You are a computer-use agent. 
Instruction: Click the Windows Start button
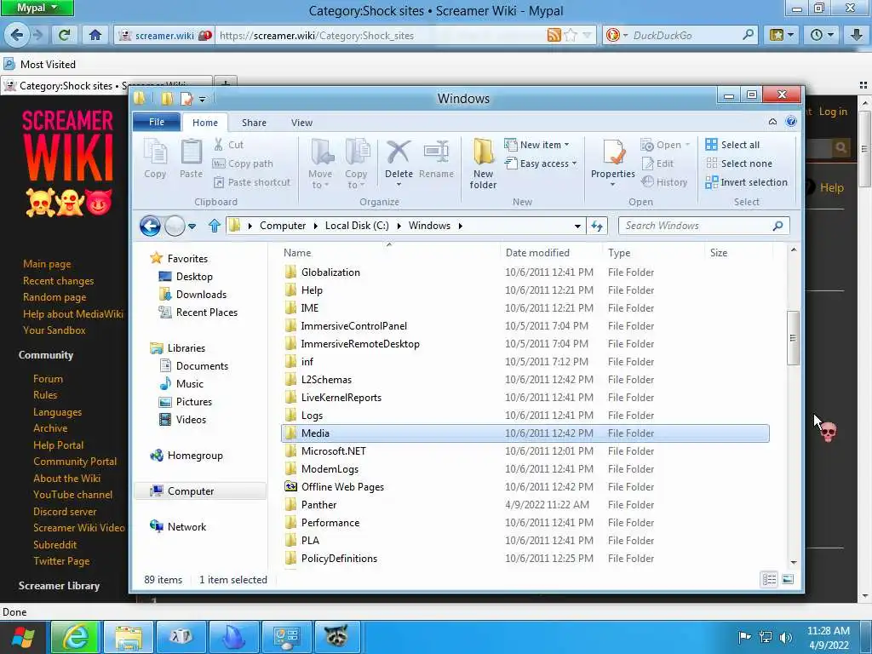23,637
